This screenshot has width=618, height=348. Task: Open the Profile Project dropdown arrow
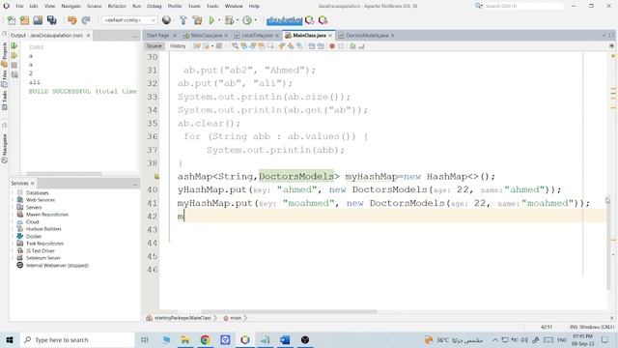click(255, 20)
